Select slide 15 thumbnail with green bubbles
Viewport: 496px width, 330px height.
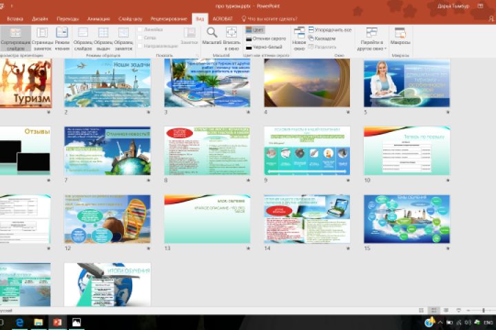pos(407,219)
